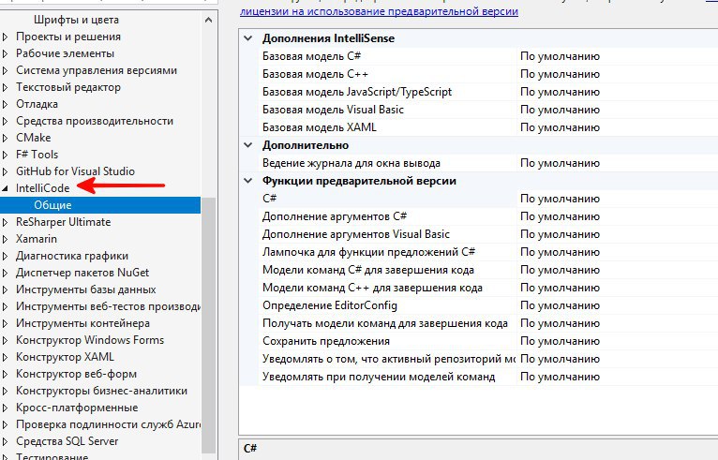Expand the Текстовый редактор node

pos(5,87)
